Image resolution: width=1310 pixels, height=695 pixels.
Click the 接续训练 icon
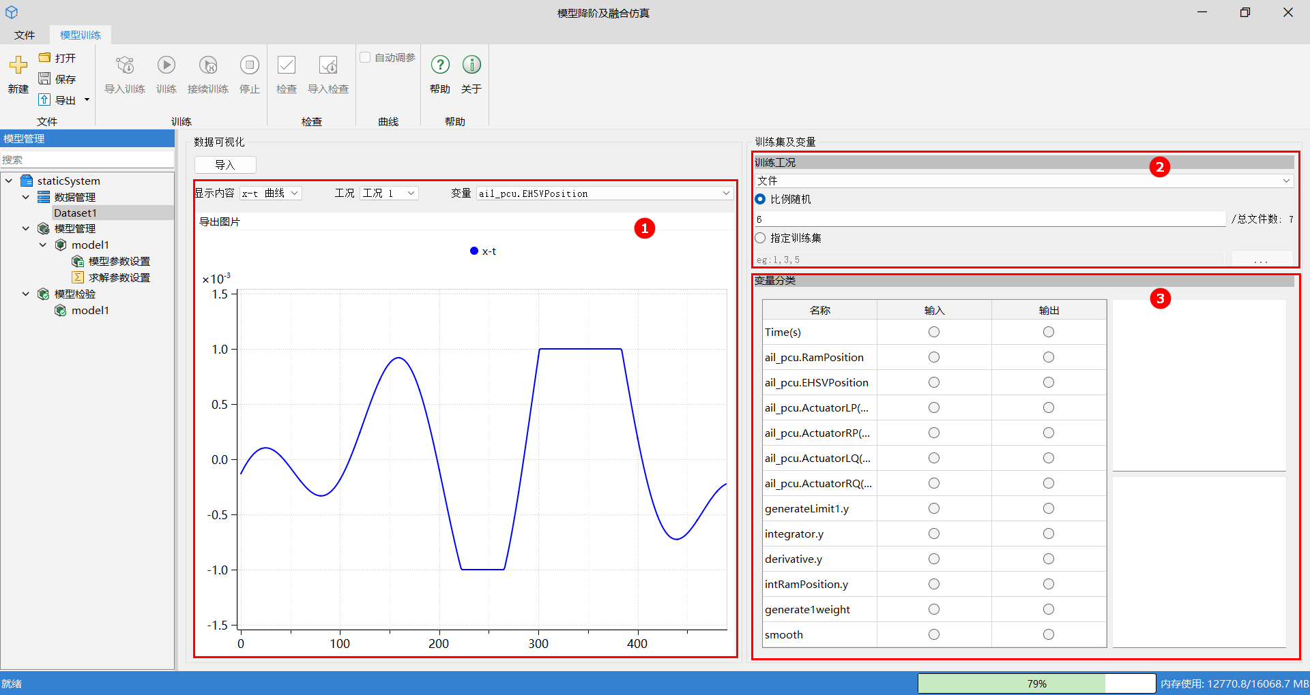click(x=208, y=65)
